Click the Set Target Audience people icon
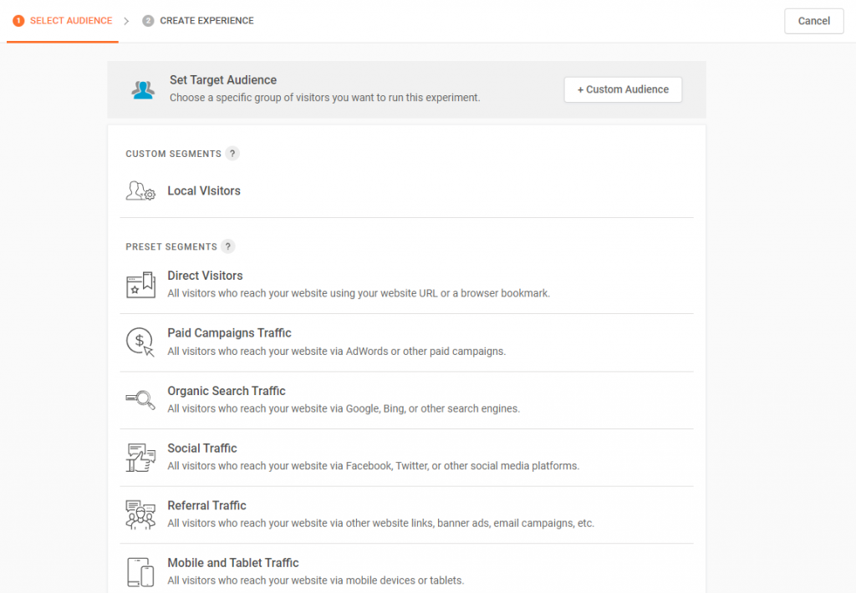Viewport: 856px width, 593px height. tap(143, 89)
